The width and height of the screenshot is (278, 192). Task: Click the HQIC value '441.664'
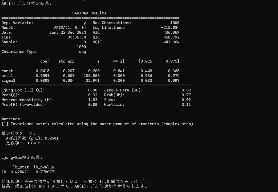(171, 42)
